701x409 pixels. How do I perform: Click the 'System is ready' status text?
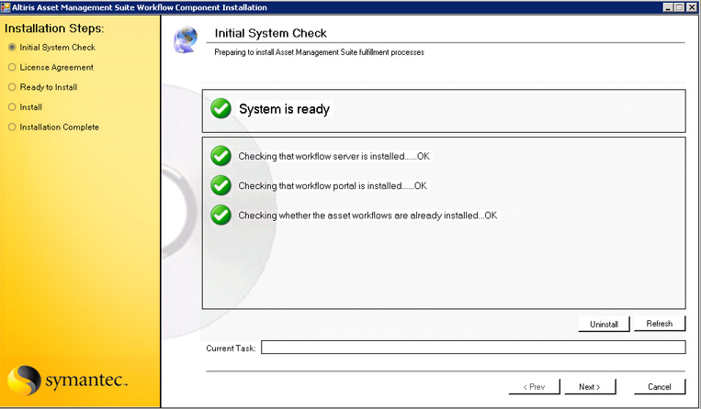click(x=284, y=109)
